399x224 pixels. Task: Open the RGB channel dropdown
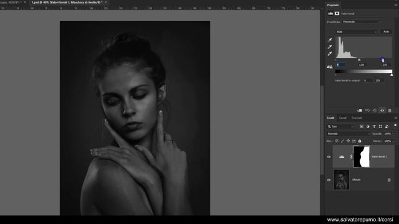(356, 32)
